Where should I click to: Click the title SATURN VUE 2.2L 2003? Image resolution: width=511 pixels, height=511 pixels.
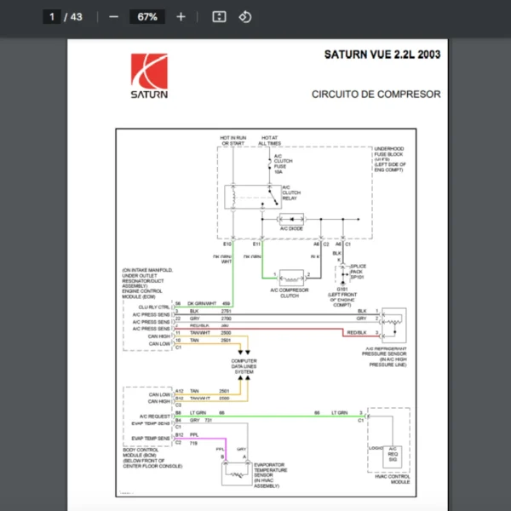pos(382,55)
